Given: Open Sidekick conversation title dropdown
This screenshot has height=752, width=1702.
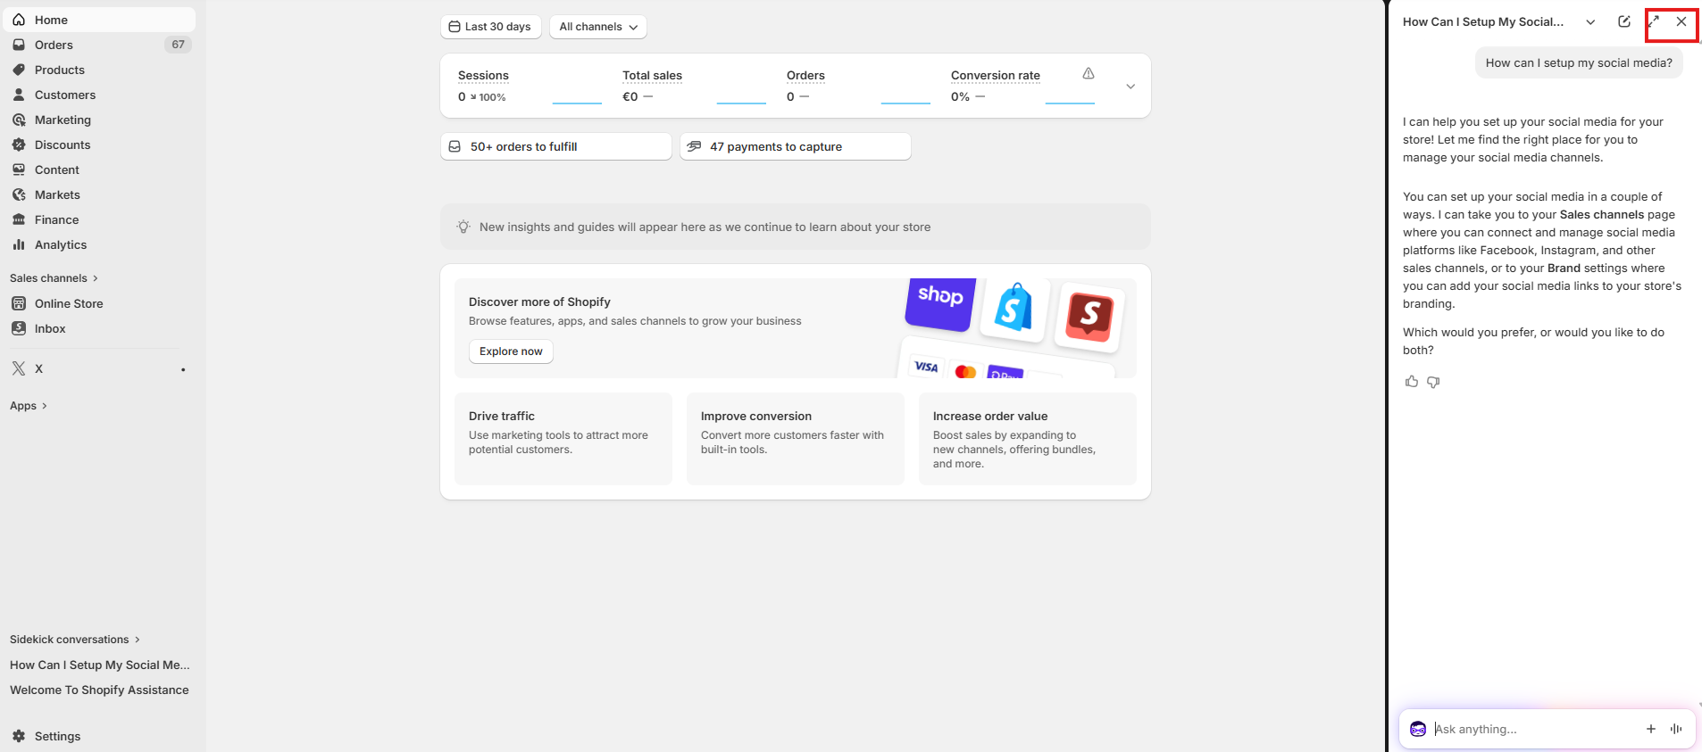Looking at the screenshot, I should (1590, 22).
